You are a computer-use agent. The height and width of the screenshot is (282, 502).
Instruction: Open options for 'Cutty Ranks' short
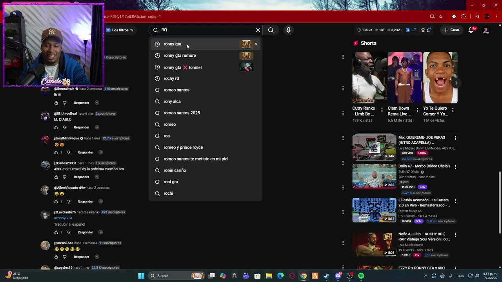click(382, 110)
